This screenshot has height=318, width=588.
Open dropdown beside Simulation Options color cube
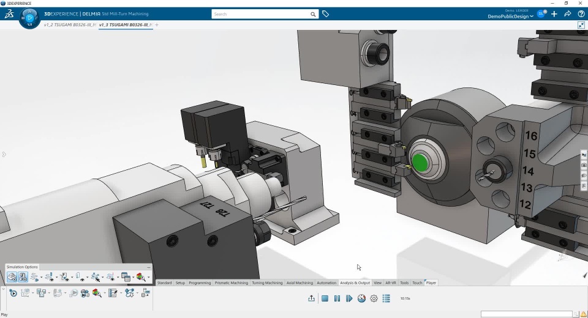click(148, 277)
